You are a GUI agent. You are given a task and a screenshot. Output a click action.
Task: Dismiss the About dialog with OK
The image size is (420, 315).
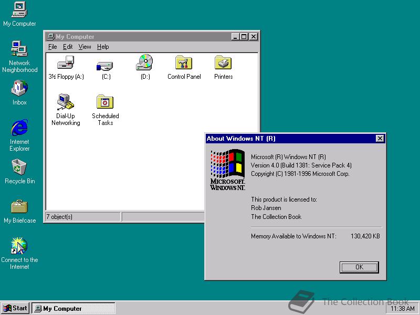(359, 267)
